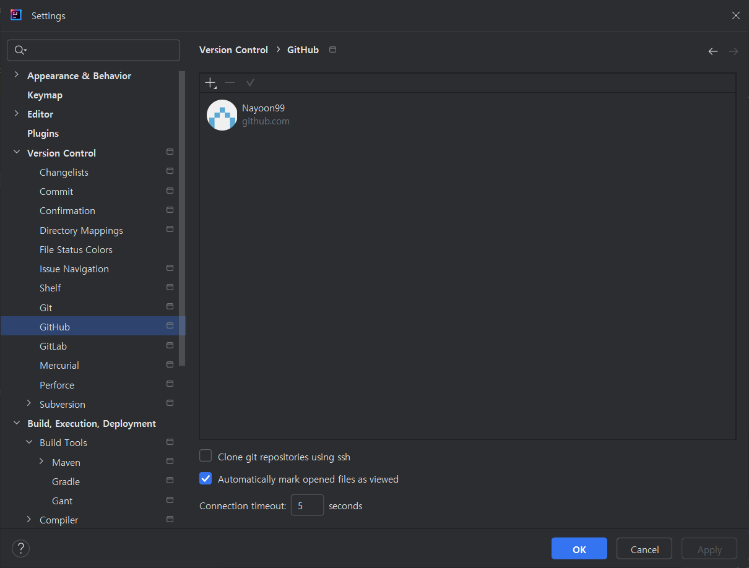
Task: Add a GitHub account with plus icon
Action: coord(210,83)
